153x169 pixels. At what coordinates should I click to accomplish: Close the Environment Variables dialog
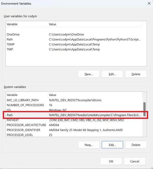tap(149, 4)
